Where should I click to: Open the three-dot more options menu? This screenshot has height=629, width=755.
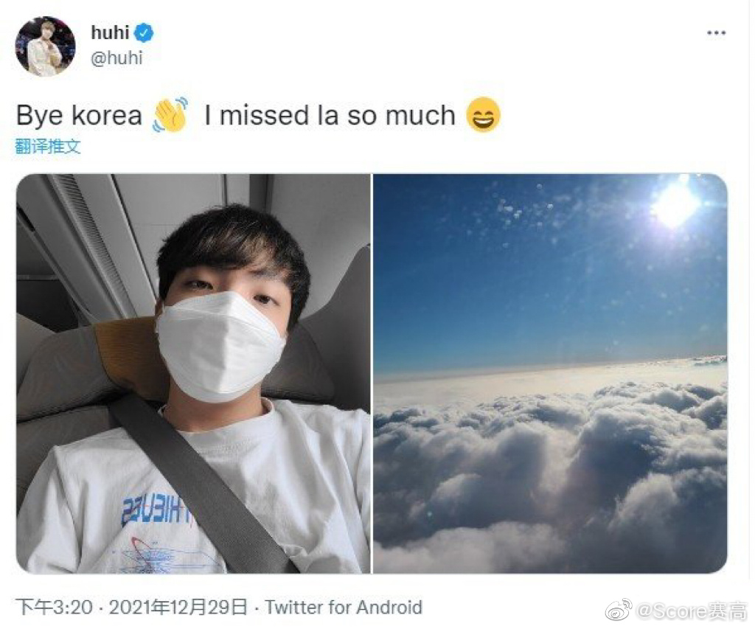[x=716, y=32]
